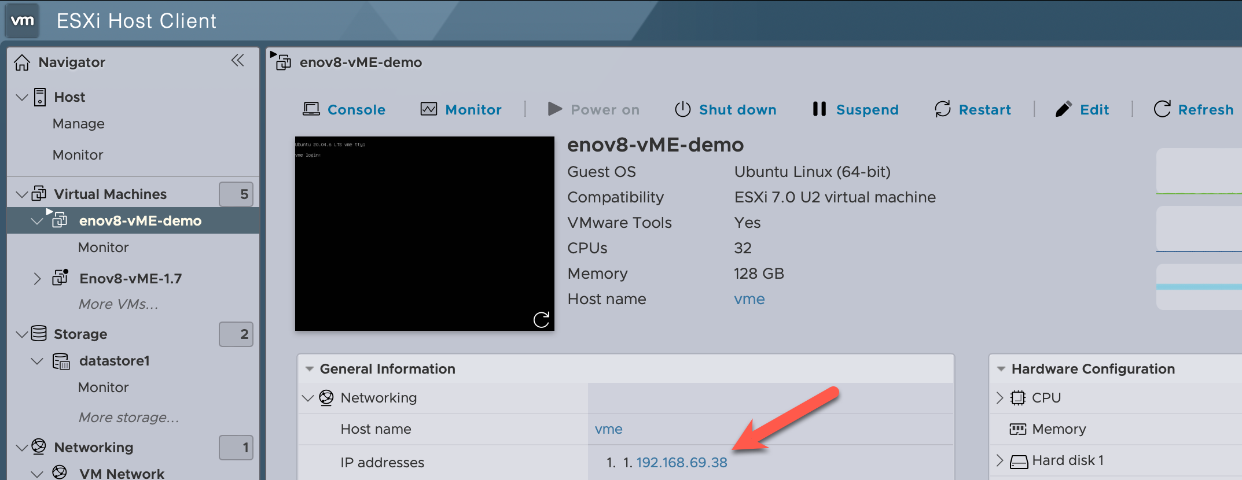1242x480 pixels.
Task: Click the Navigator home icon
Action: (22, 62)
